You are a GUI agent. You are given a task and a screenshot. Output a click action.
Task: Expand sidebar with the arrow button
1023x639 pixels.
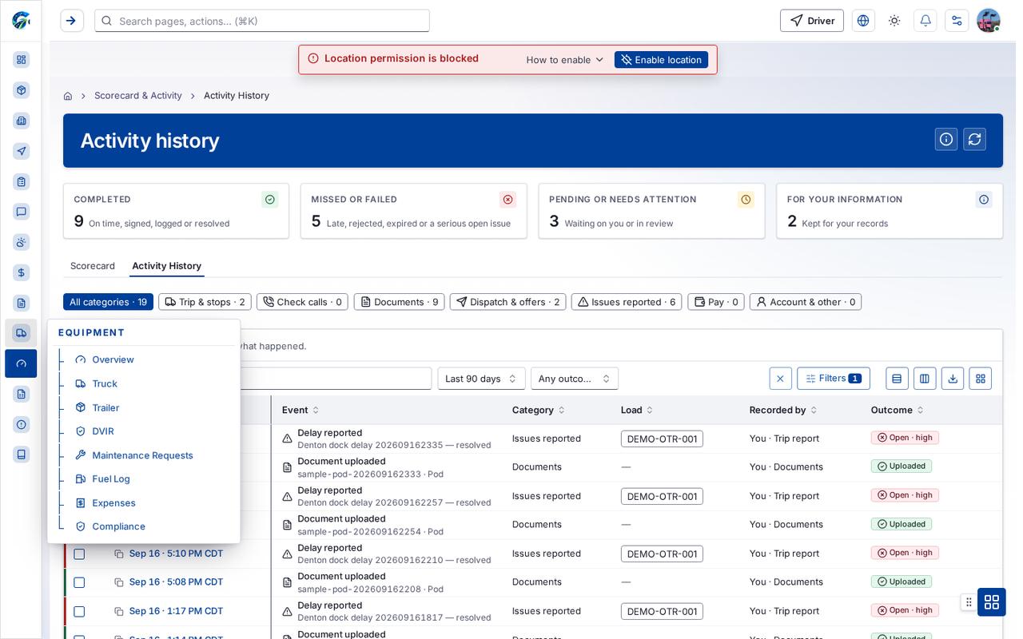(72, 21)
